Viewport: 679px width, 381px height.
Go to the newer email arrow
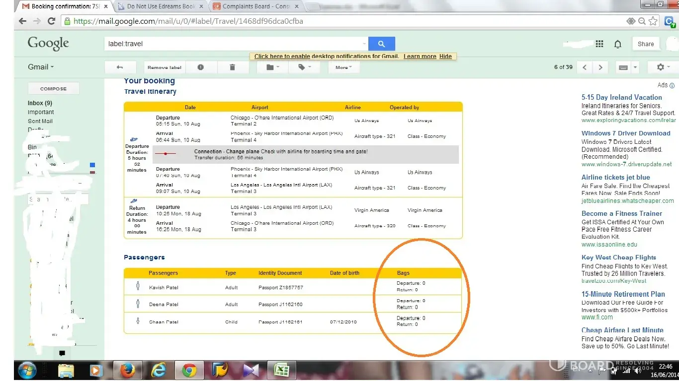click(x=585, y=67)
